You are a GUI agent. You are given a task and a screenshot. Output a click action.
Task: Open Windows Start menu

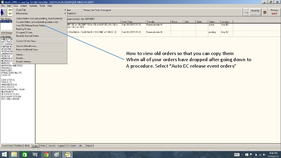pos(4,154)
